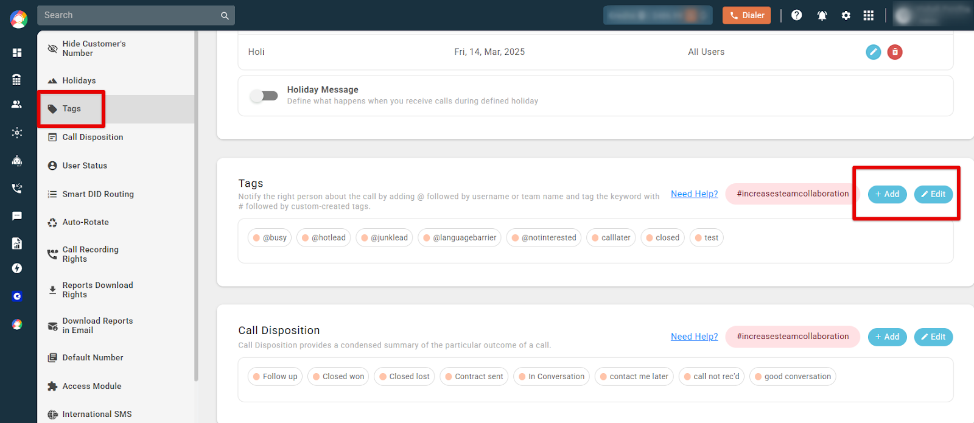Select Tags in settings sidebar
Image resolution: width=974 pixels, height=423 pixels.
(116, 109)
